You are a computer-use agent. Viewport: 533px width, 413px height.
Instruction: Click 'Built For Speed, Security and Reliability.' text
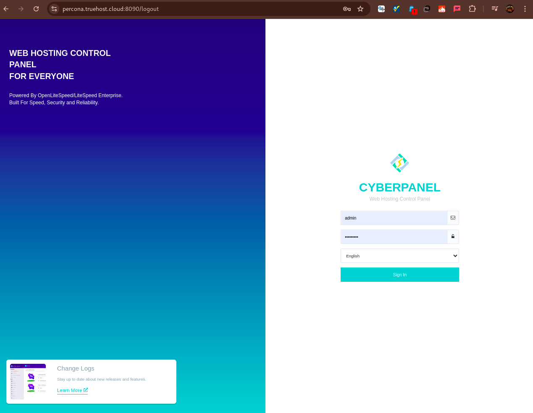[x=54, y=103]
